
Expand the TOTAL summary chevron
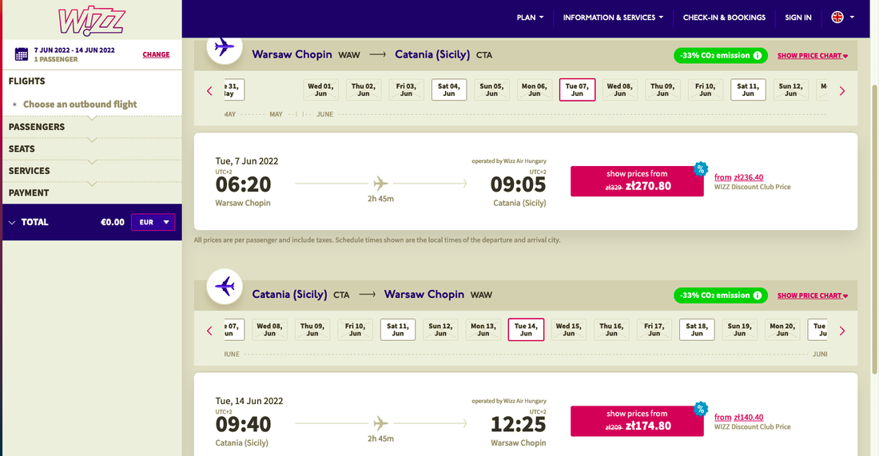click(x=12, y=222)
